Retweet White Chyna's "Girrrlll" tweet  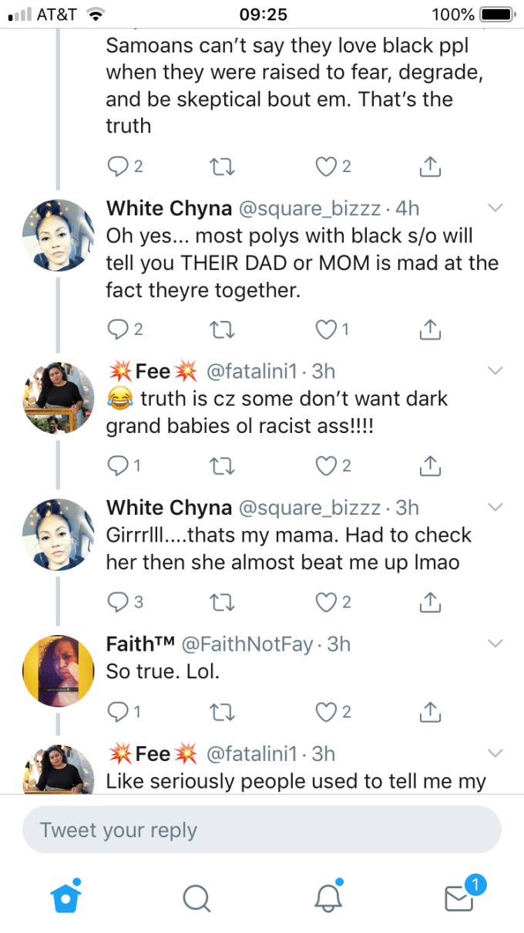coord(222,603)
